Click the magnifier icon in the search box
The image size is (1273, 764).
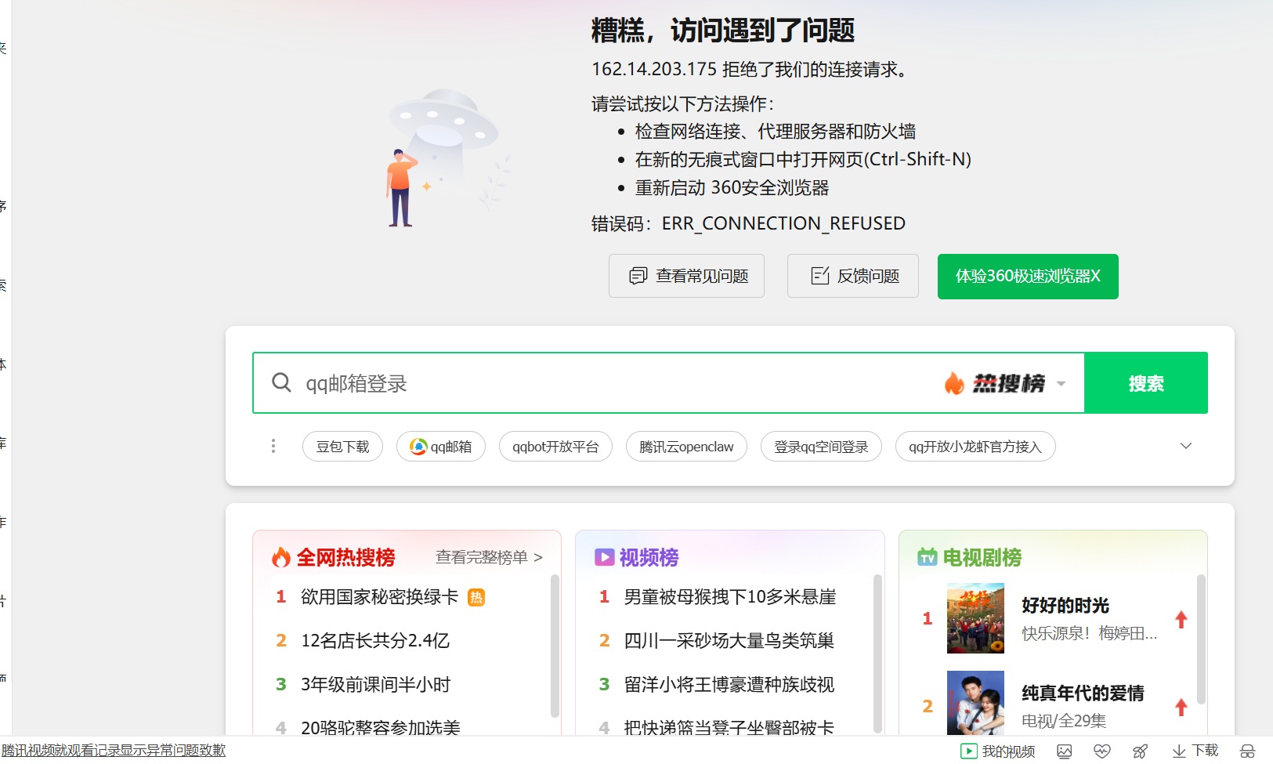click(x=281, y=382)
